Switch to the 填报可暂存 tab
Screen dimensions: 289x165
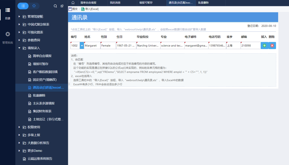(151, 3)
